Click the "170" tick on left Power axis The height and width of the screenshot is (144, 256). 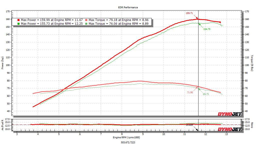tap(8, 11)
